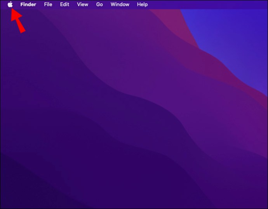This screenshot has width=268, height=209.
Task: Open the Finder menu
Action: click(28, 4)
